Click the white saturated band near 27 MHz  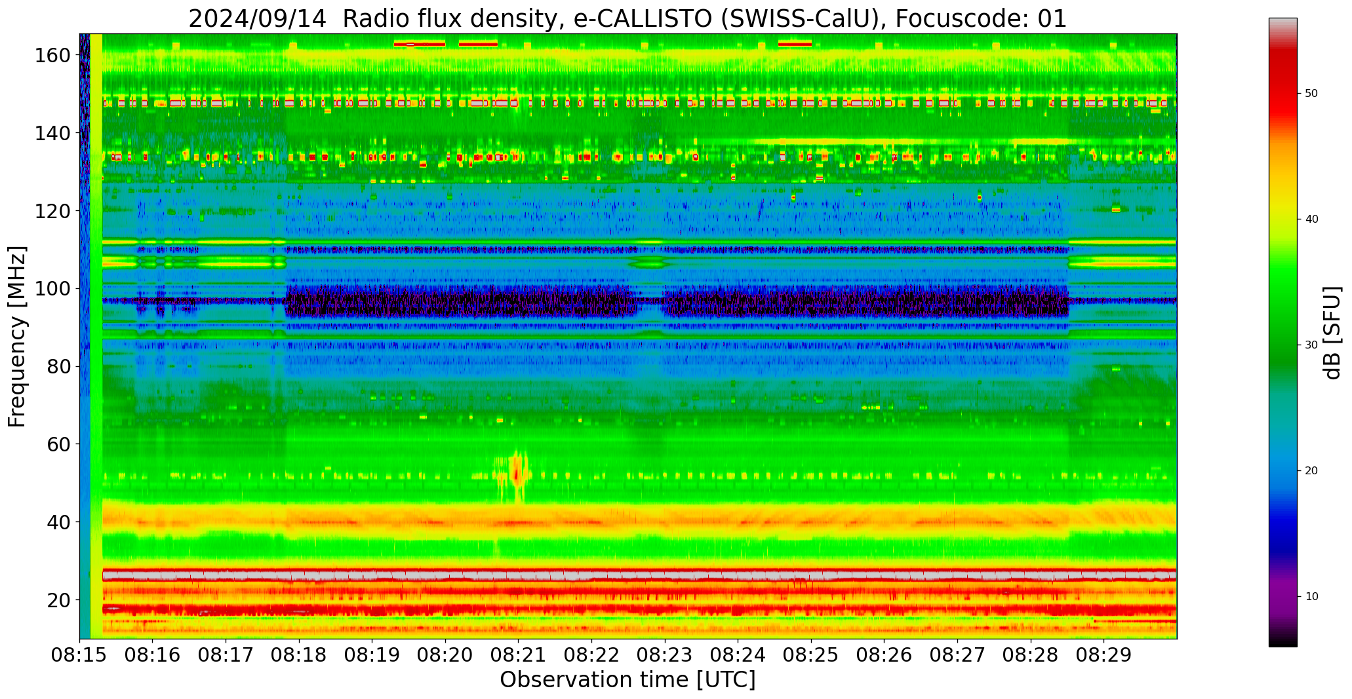click(x=639, y=575)
